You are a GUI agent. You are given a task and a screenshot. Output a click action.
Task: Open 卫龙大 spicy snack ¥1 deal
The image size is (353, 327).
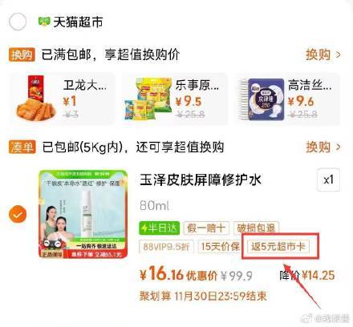tap(63, 99)
